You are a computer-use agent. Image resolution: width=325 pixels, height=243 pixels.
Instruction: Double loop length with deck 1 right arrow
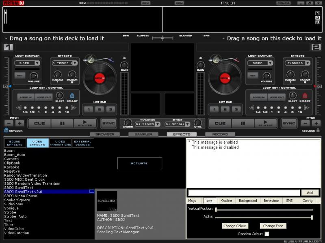click(x=74, y=108)
